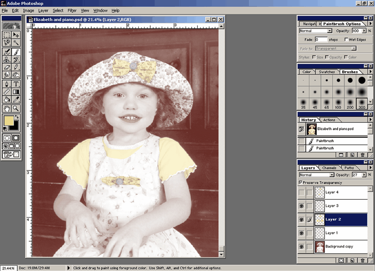This screenshot has height=271, width=375.
Task: Hide Layer 3 using its eye icon
Action: click(x=301, y=206)
